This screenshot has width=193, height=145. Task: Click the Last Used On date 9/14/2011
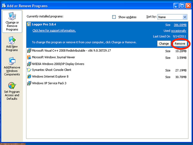[179, 37]
